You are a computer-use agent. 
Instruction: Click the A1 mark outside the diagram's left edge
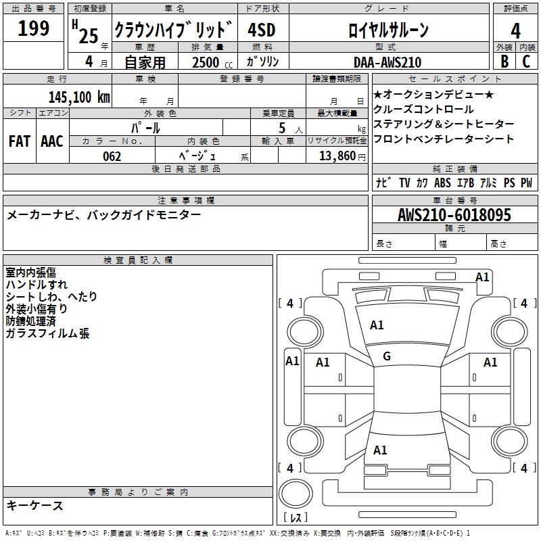pyautogui.click(x=292, y=361)
